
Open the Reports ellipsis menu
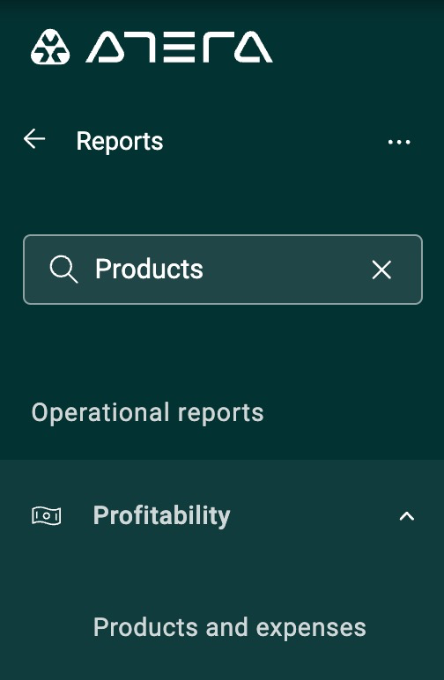pos(399,142)
